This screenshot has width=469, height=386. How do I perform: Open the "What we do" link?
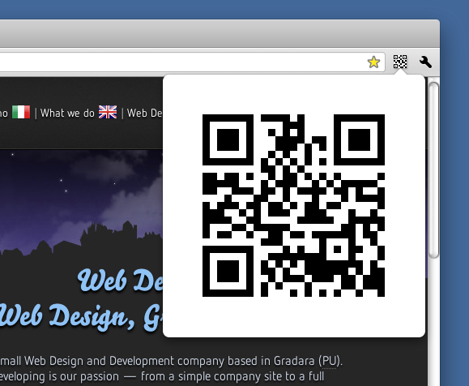[67, 114]
